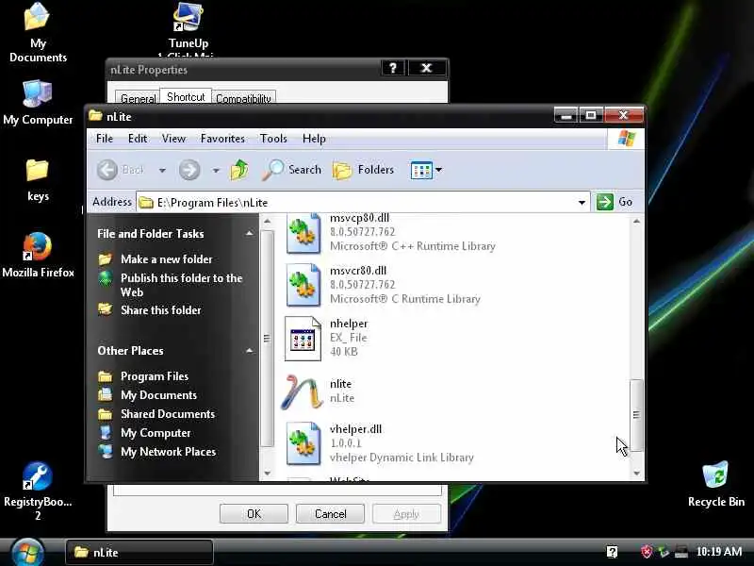Click file list scrollbar down arrow
754x566 pixels.
click(637, 474)
